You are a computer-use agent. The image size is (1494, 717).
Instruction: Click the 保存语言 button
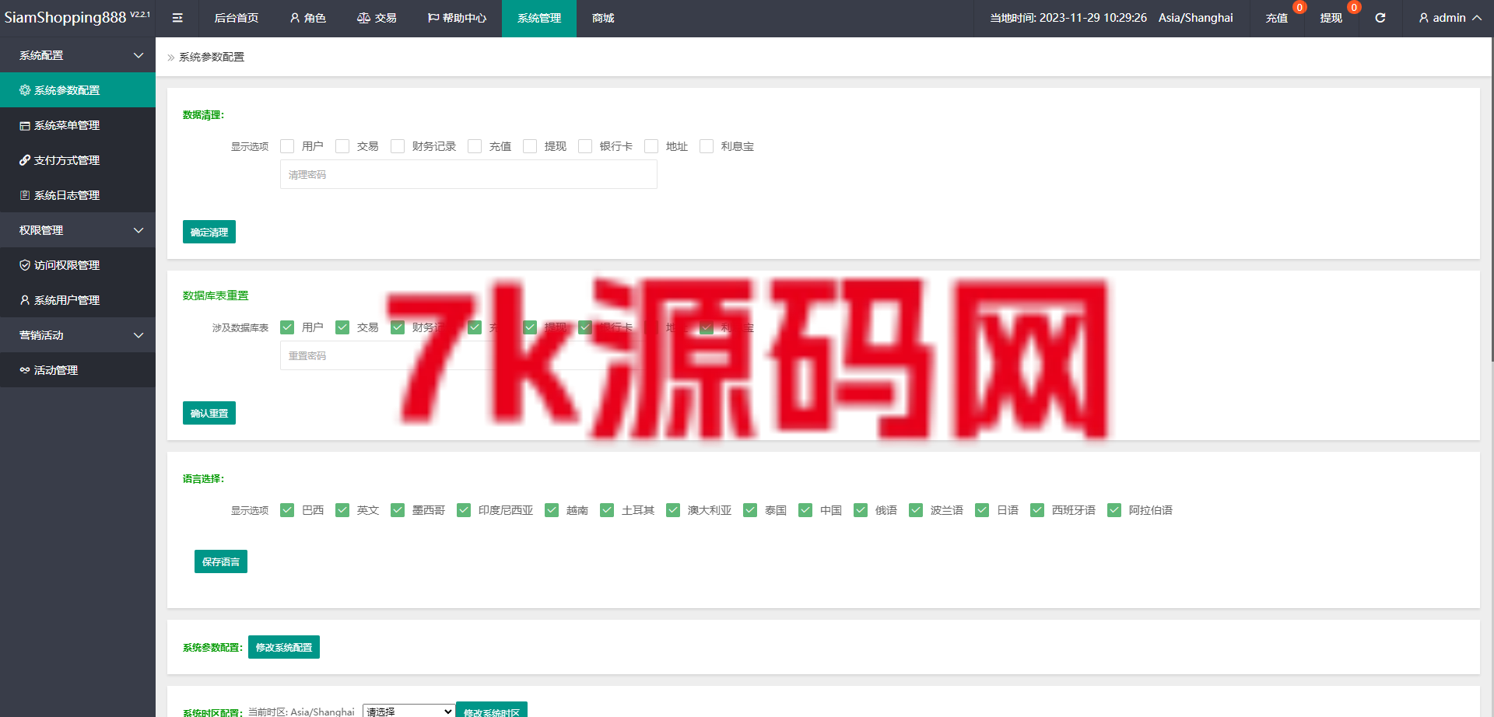point(221,561)
